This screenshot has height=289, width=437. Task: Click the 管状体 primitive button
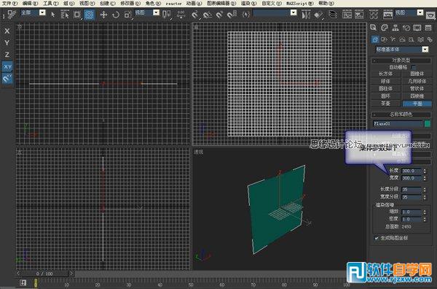coord(417,88)
